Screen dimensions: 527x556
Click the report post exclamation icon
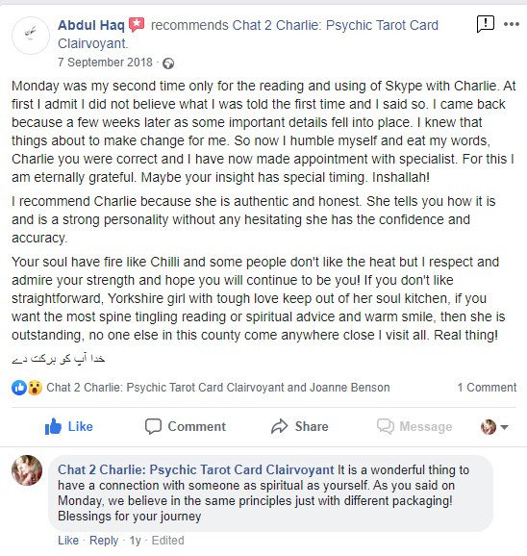(x=486, y=24)
